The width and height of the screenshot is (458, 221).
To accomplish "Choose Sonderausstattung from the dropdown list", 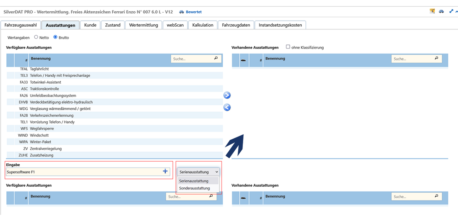I will click(195, 188).
